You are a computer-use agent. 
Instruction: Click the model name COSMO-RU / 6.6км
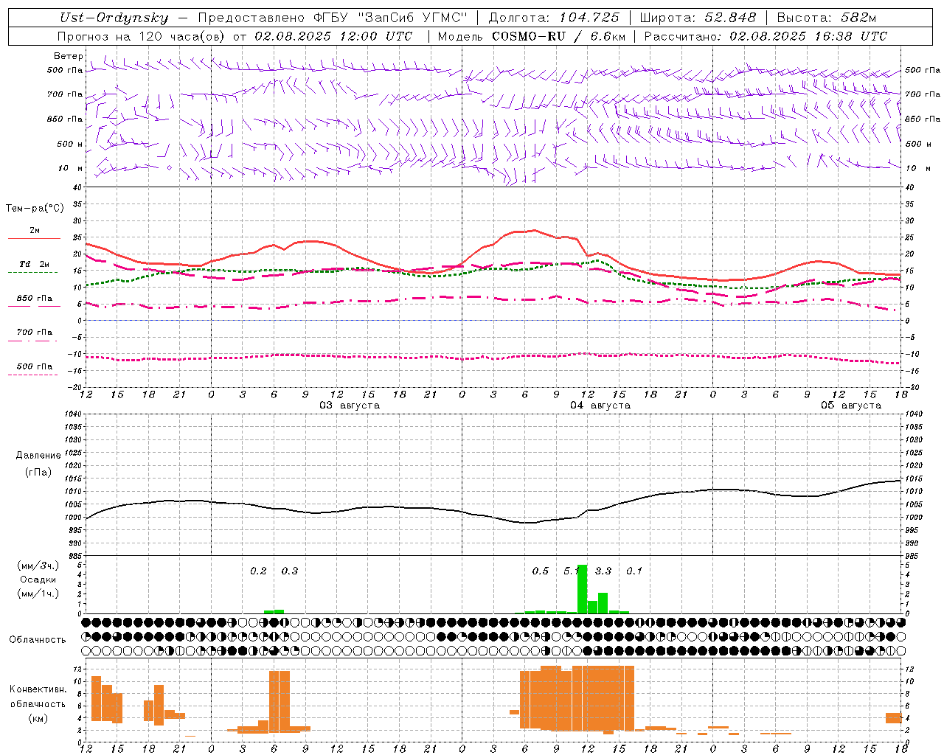pyautogui.click(x=559, y=36)
